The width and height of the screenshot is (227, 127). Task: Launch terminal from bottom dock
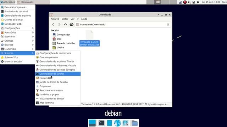click(101, 123)
